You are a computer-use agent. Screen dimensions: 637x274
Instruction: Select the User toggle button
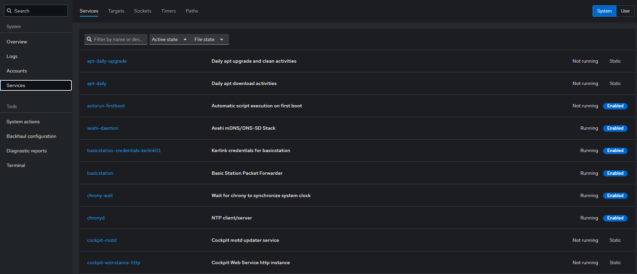pyautogui.click(x=625, y=11)
